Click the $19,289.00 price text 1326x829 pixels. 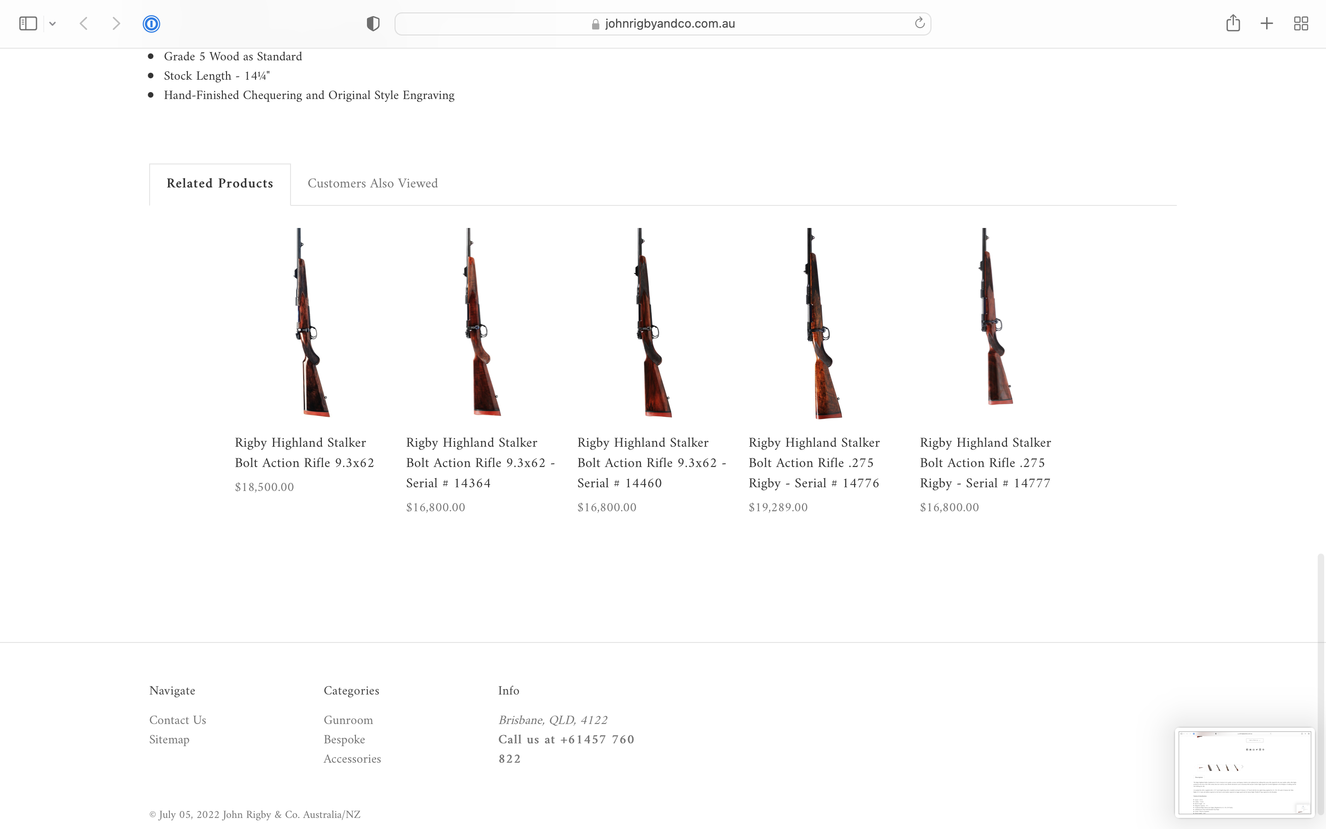778,508
